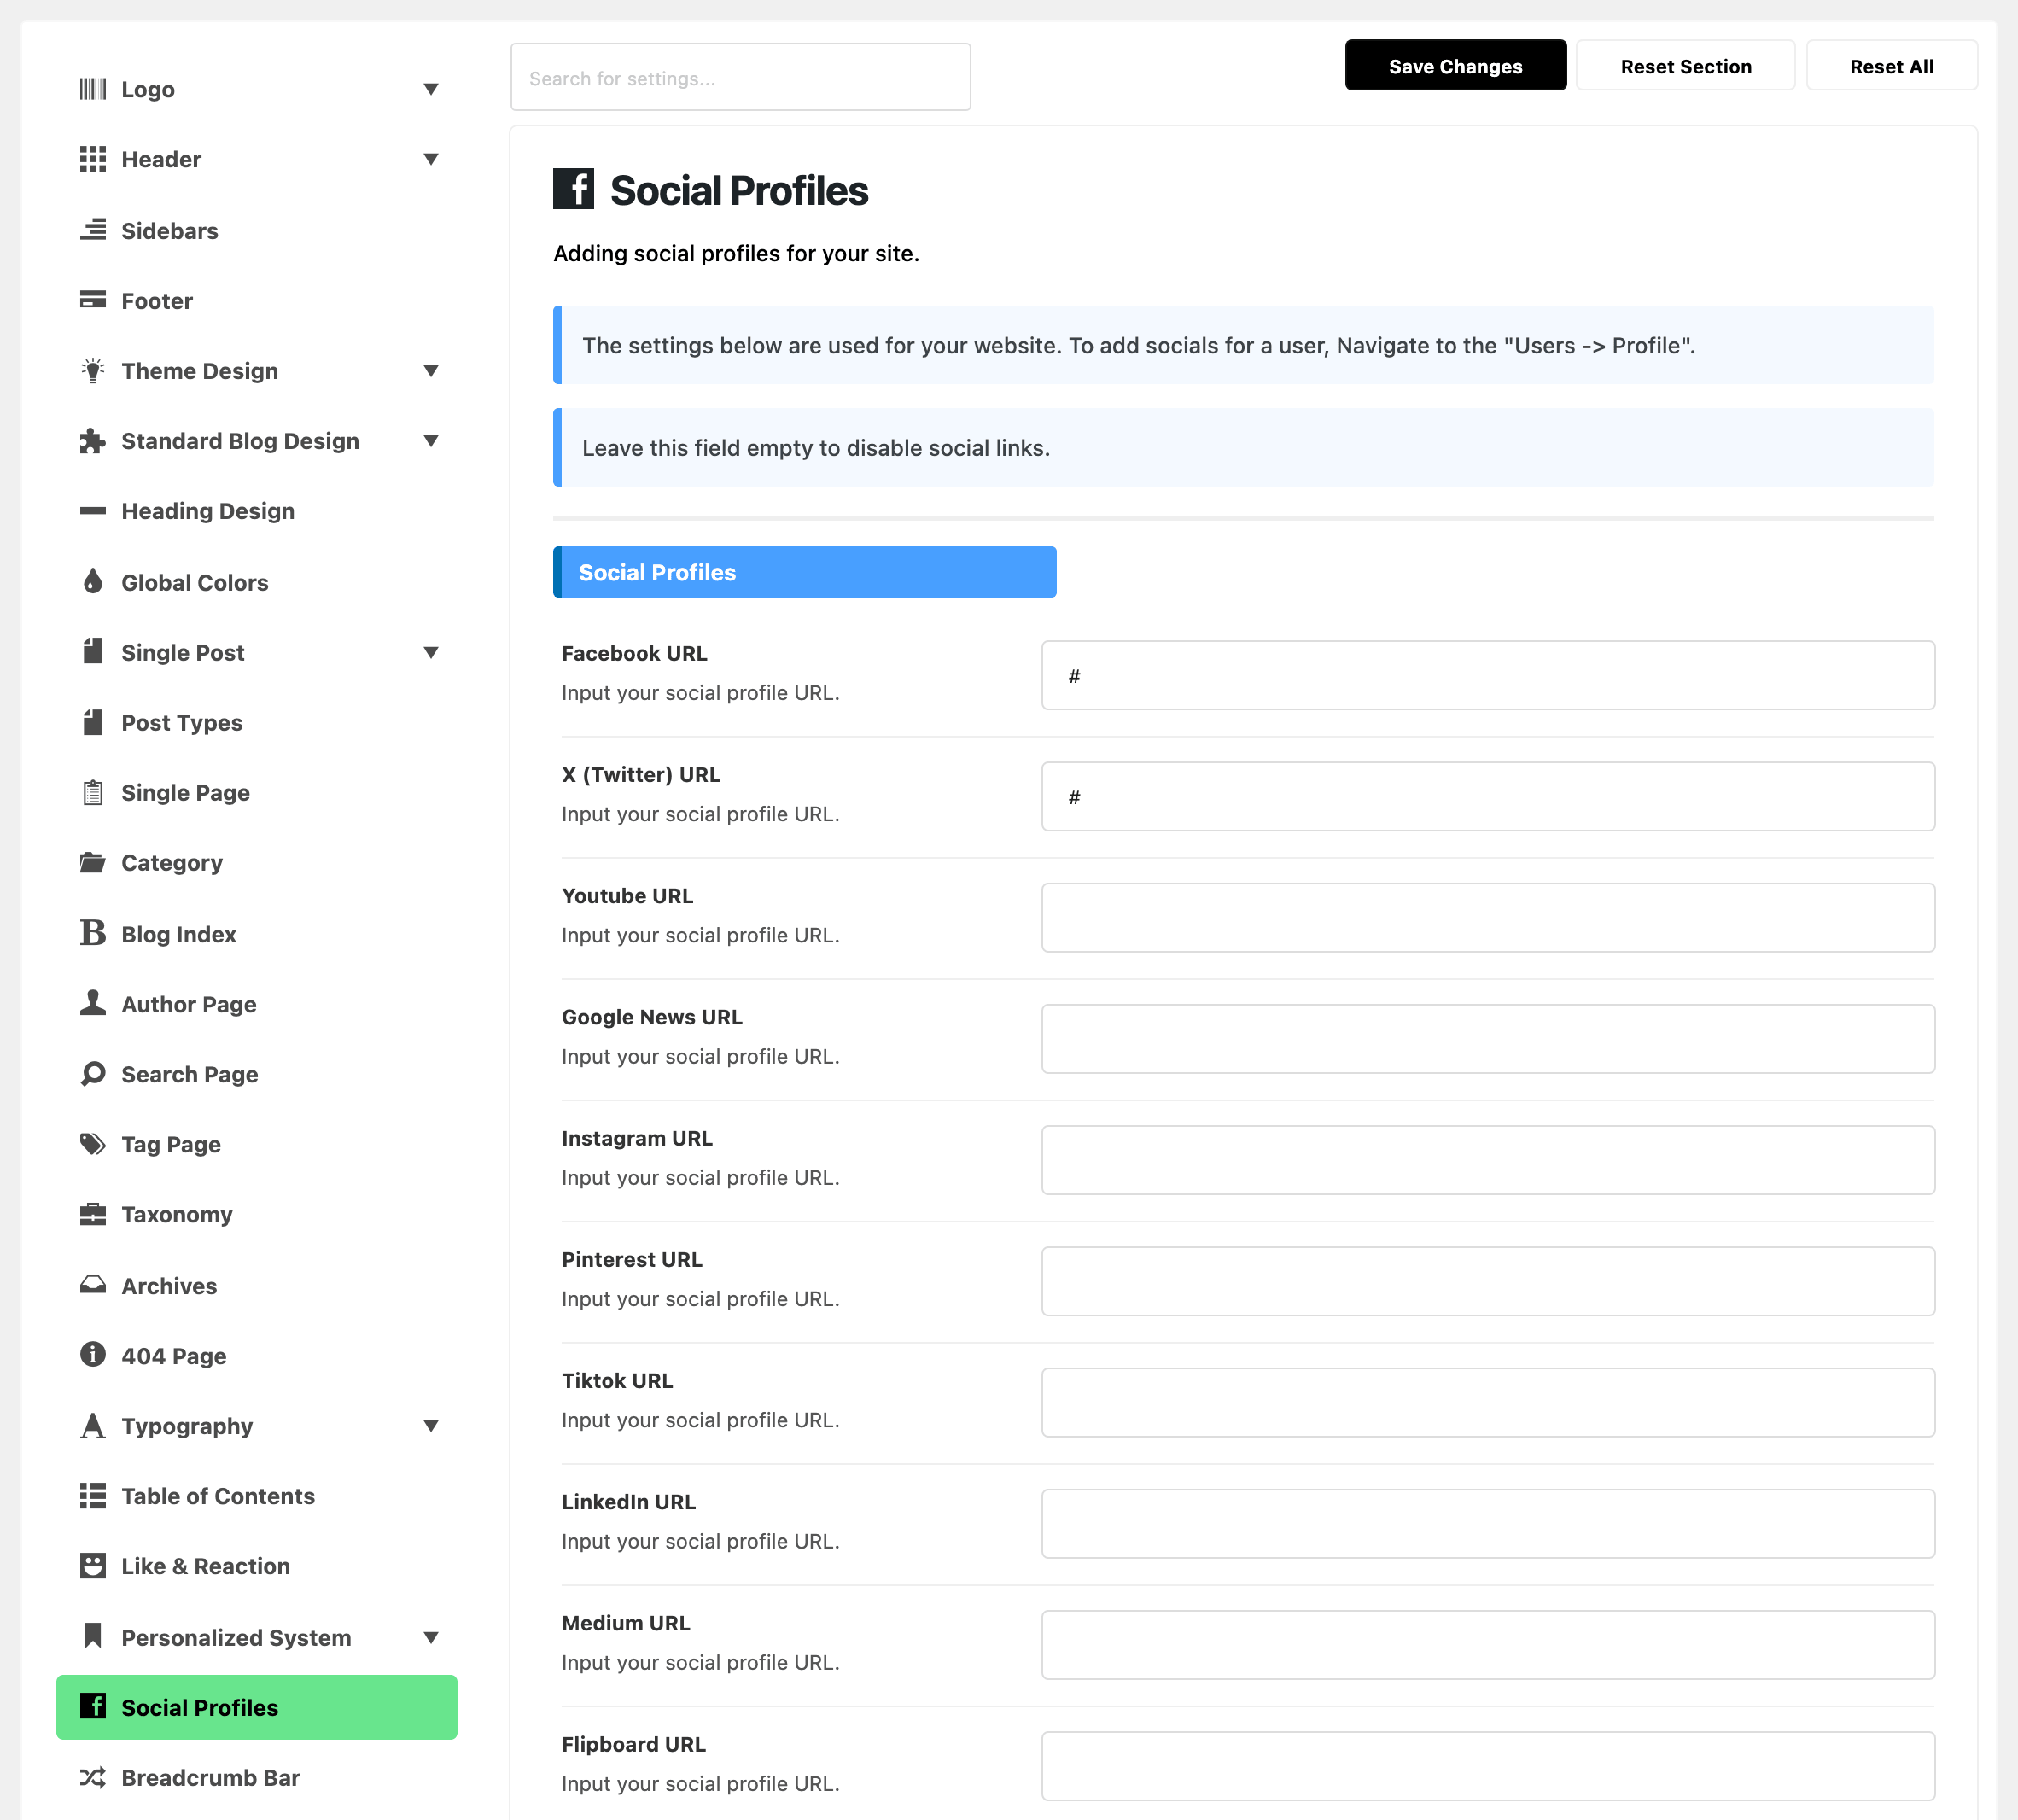This screenshot has height=1820, width=2018.
Task: Expand the Personalized System arrow
Action: (431, 1638)
